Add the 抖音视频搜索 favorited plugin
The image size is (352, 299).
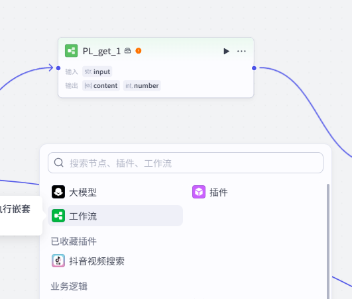(88, 261)
